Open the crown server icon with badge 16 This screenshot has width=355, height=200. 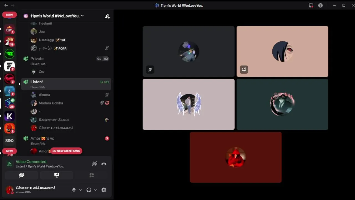(9, 41)
